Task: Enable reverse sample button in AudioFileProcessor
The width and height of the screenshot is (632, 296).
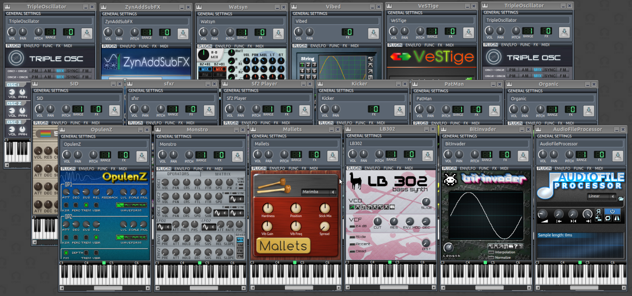Action: 599,211
